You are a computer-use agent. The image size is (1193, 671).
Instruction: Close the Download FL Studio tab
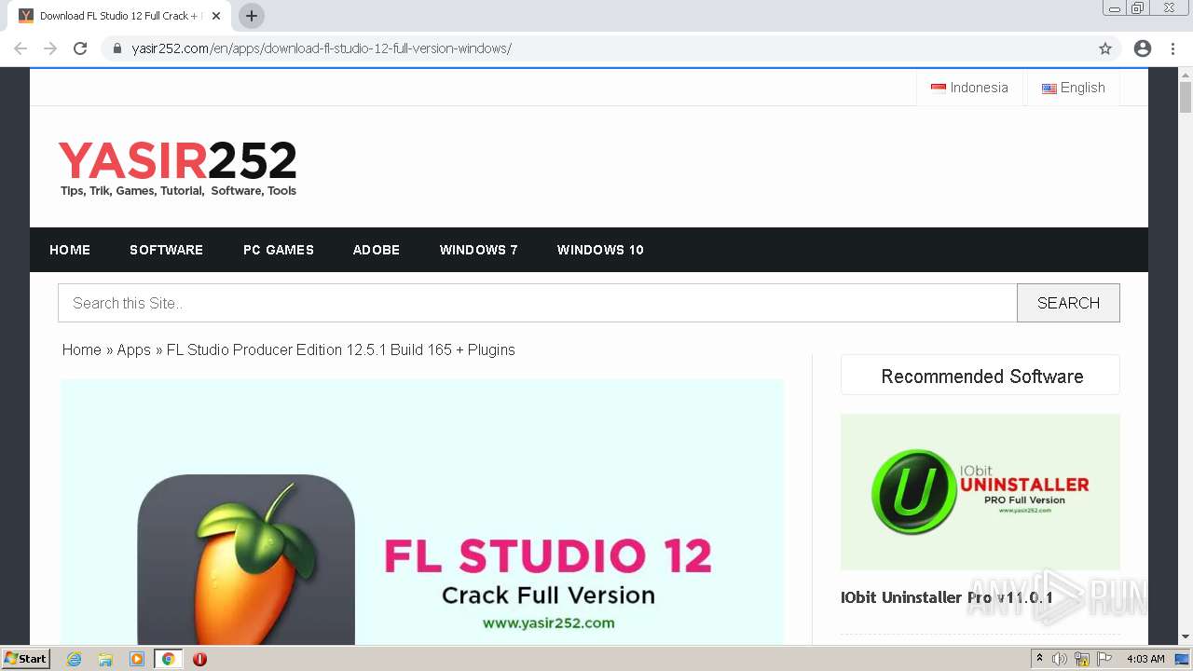click(216, 16)
